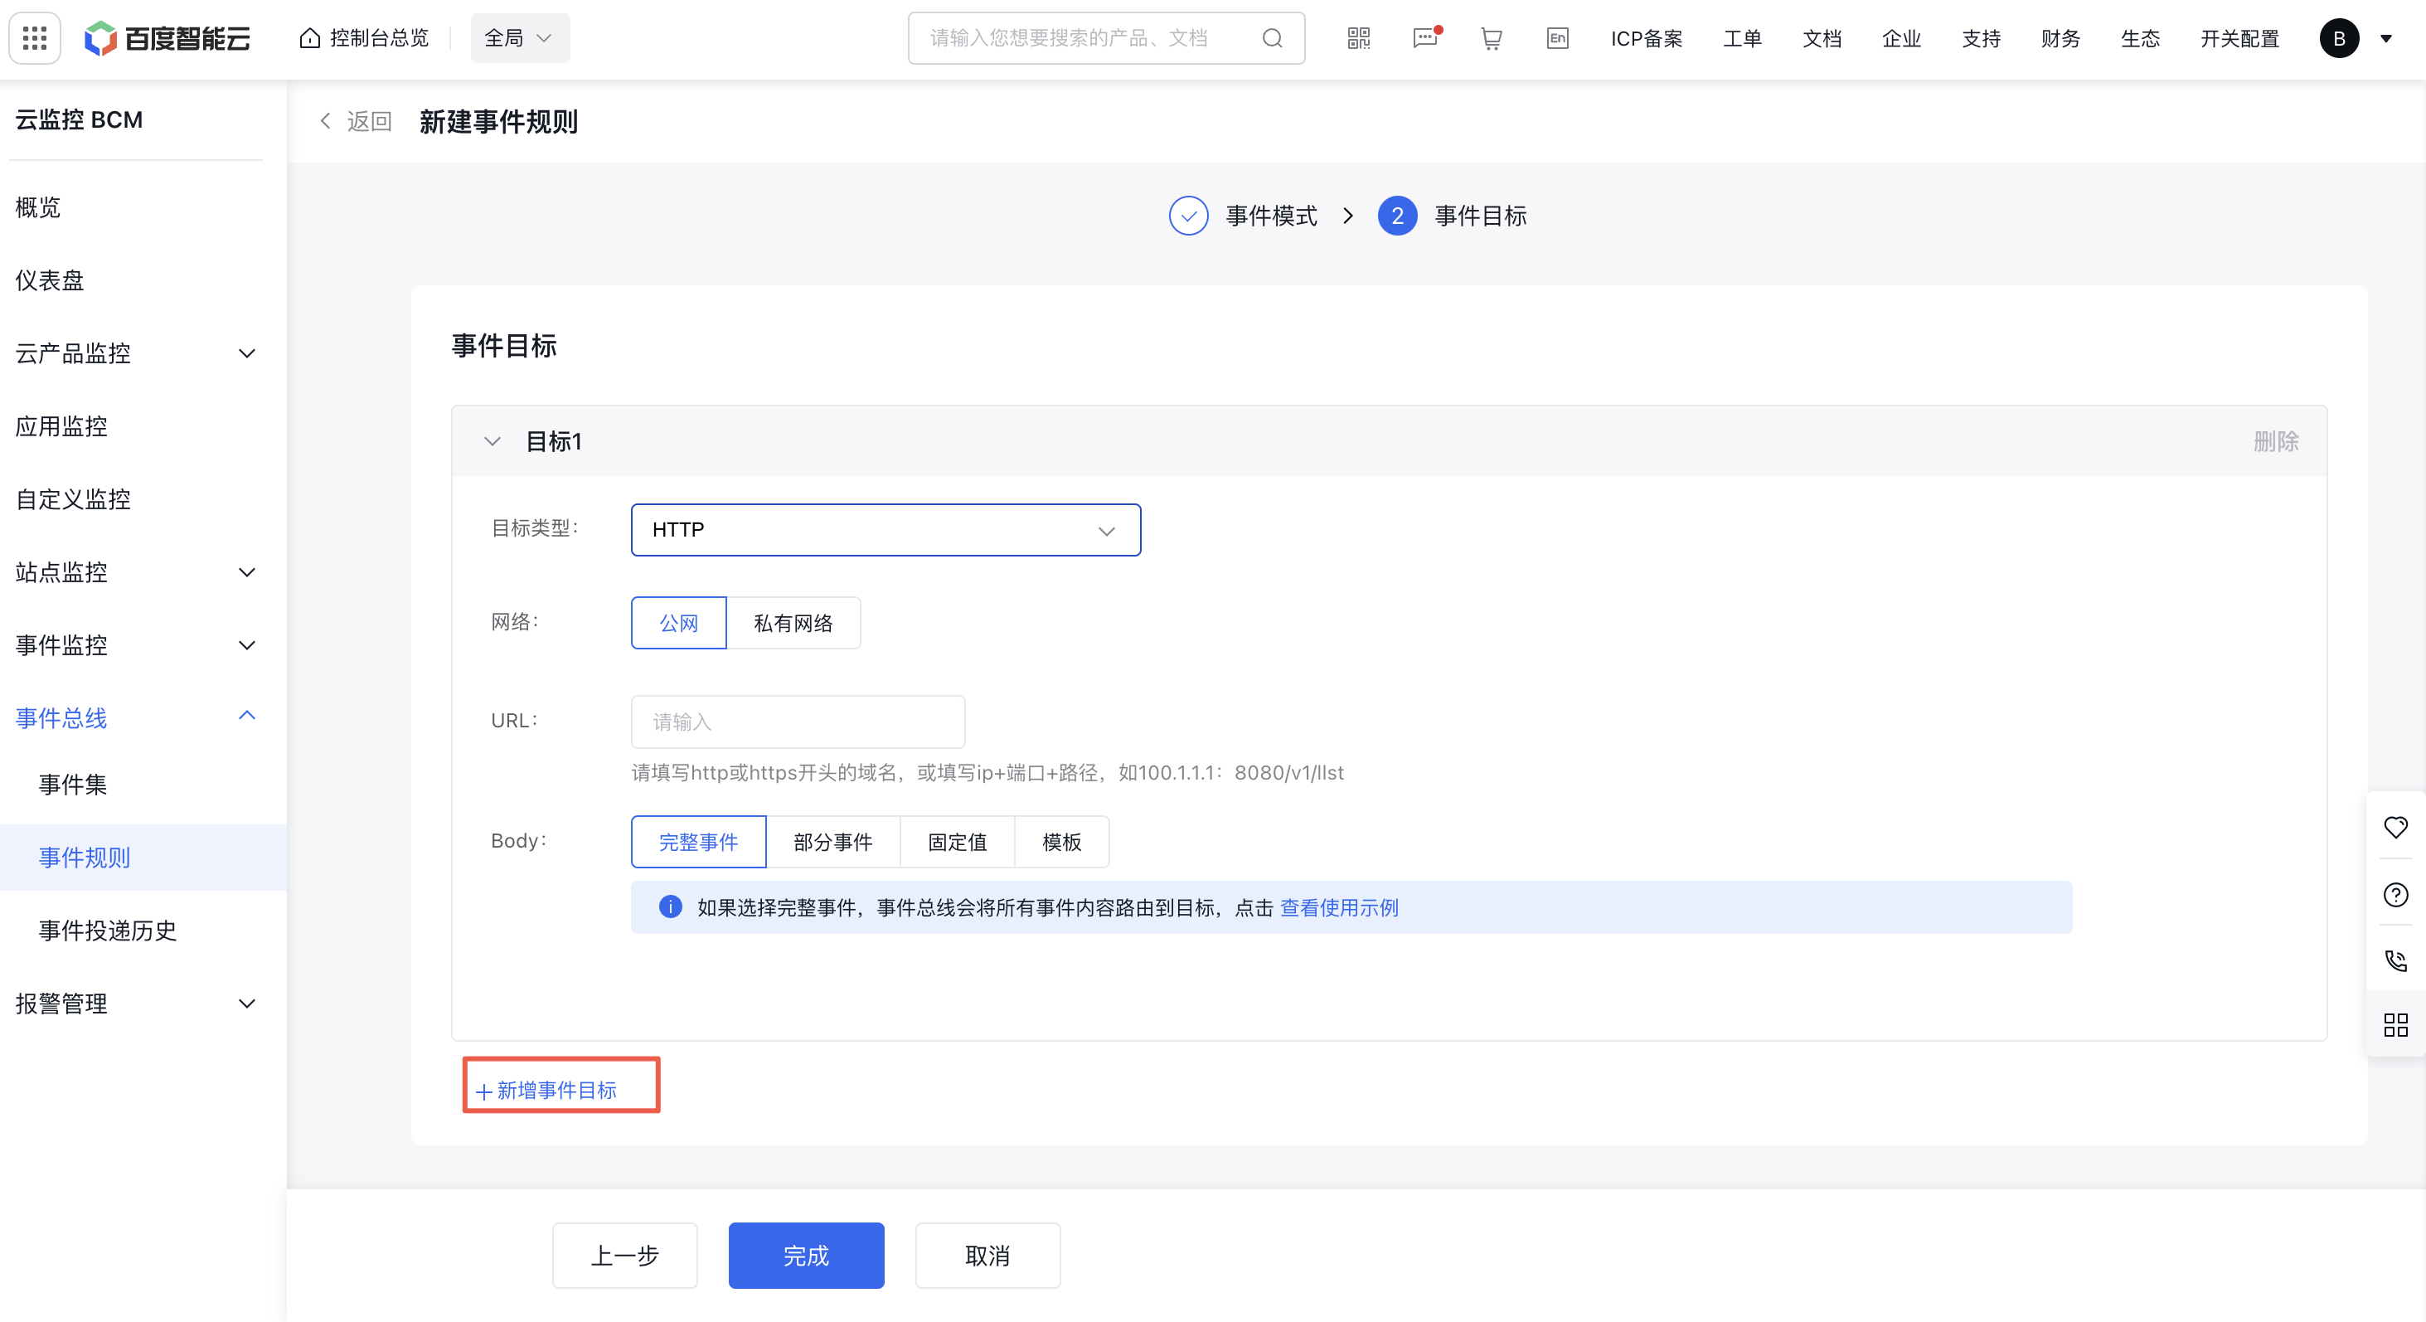
Task: Click the 返回 back link
Action: tap(355, 122)
